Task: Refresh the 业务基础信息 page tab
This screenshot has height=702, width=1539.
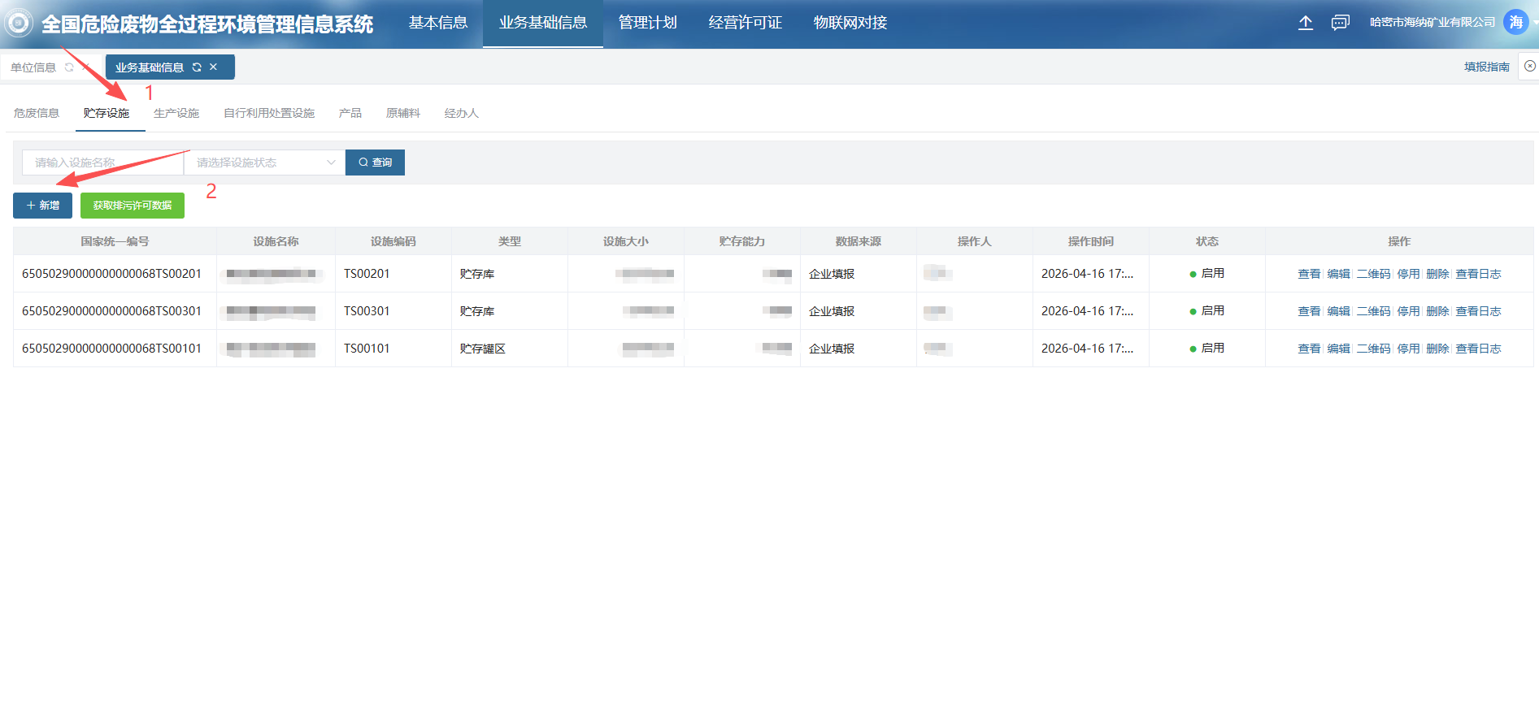Action: click(x=197, y=67)
